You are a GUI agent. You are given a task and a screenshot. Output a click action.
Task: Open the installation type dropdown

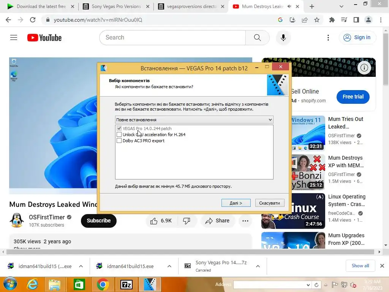click(x=194, y=120)
